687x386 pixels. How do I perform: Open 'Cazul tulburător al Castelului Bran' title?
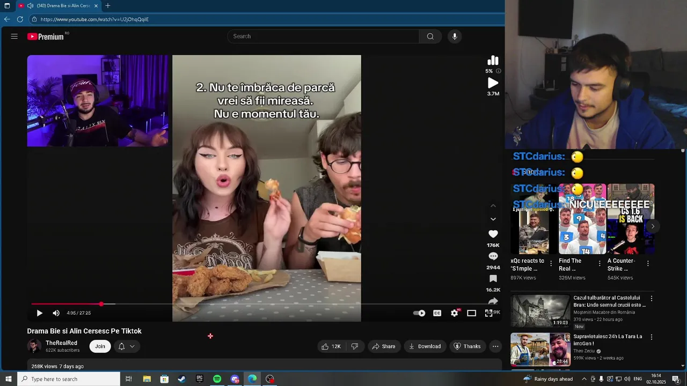(609, 301)
